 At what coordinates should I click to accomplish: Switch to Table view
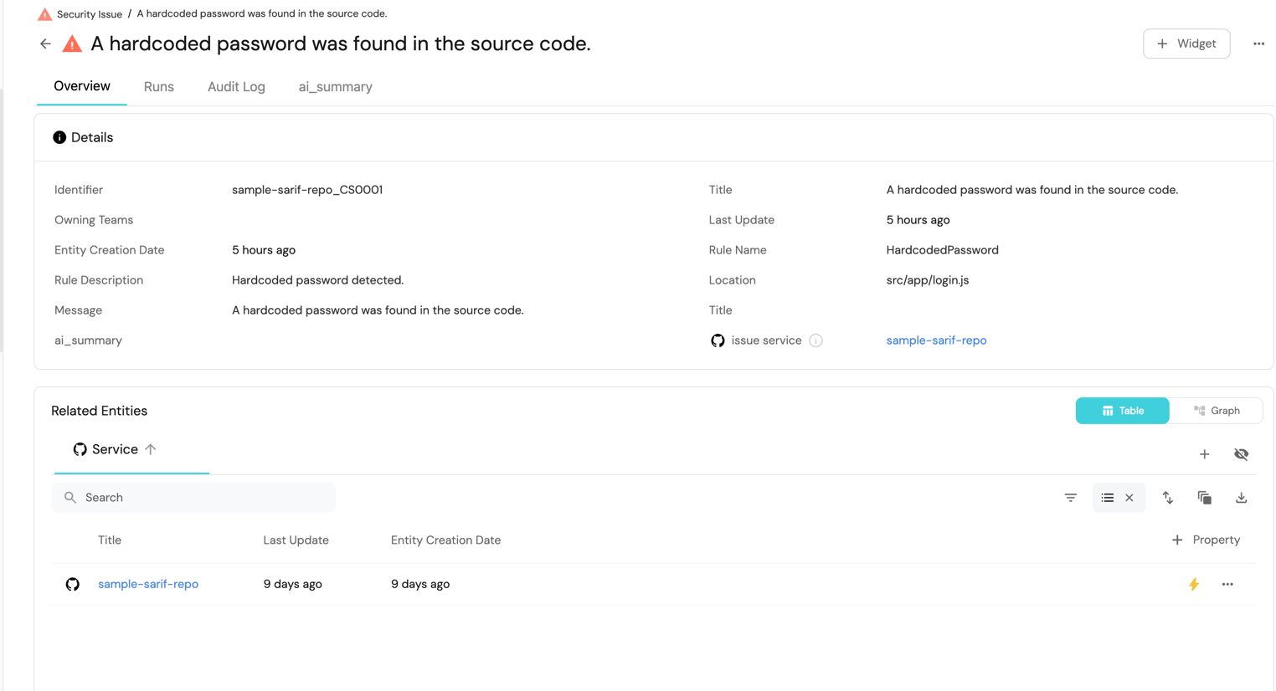pos(1122,411)
